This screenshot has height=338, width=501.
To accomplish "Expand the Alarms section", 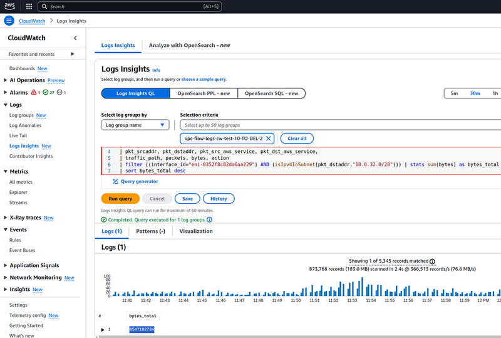I will 5,92.
